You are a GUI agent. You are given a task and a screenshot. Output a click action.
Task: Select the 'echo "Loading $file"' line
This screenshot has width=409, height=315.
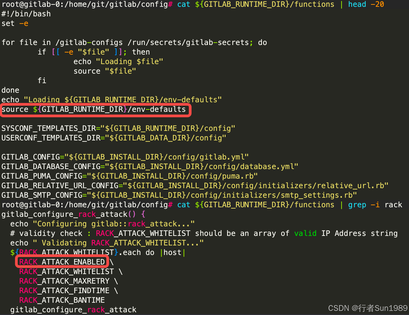pos(119,62)
